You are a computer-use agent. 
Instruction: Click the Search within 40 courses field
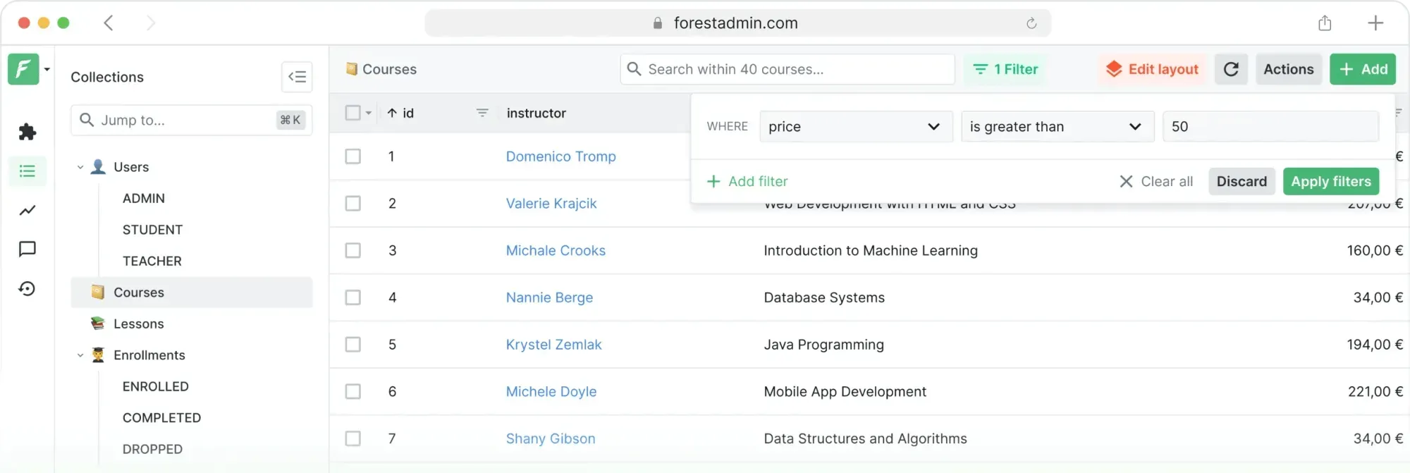[x=787, y=69]
